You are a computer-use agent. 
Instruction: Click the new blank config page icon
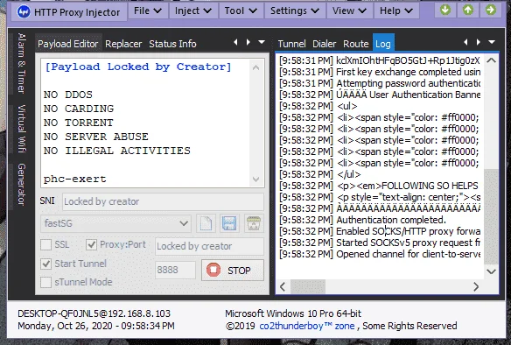pyautogui.click(x=206, y=223)
